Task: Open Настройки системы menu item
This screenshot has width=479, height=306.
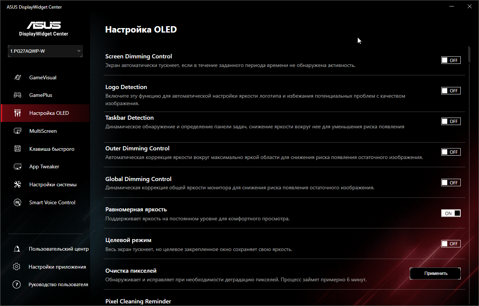Action: [x=45, y=184]
